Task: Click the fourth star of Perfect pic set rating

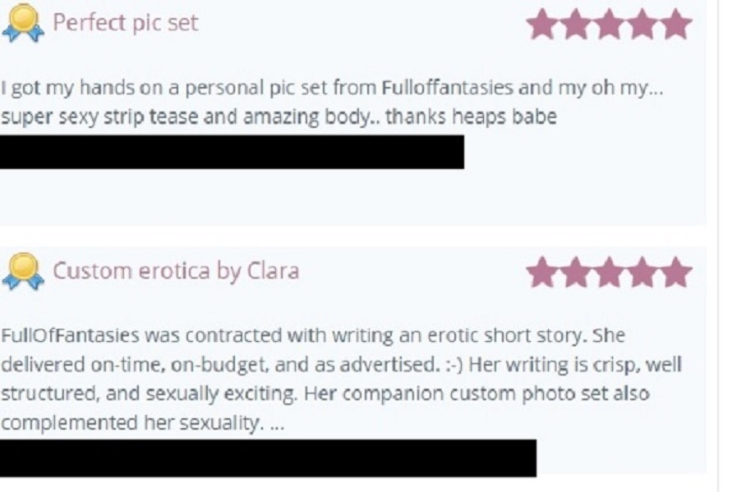Action: click(643, 24)
